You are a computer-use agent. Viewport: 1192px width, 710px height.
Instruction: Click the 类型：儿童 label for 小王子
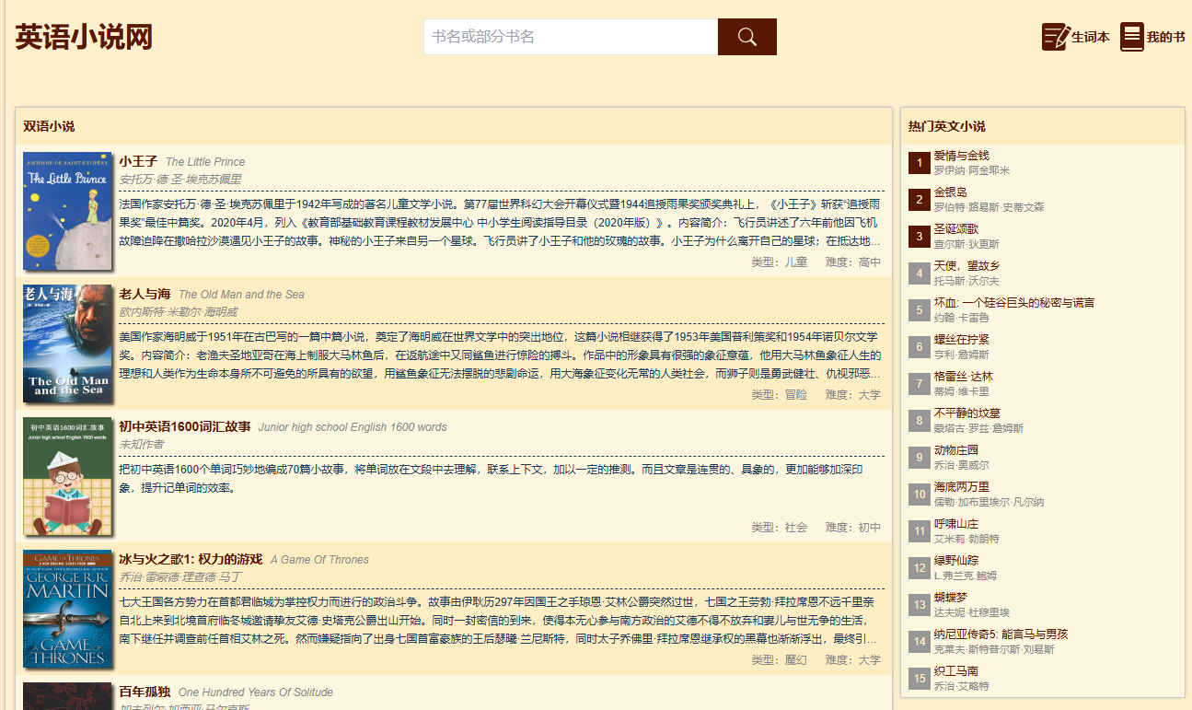point(779,262)
